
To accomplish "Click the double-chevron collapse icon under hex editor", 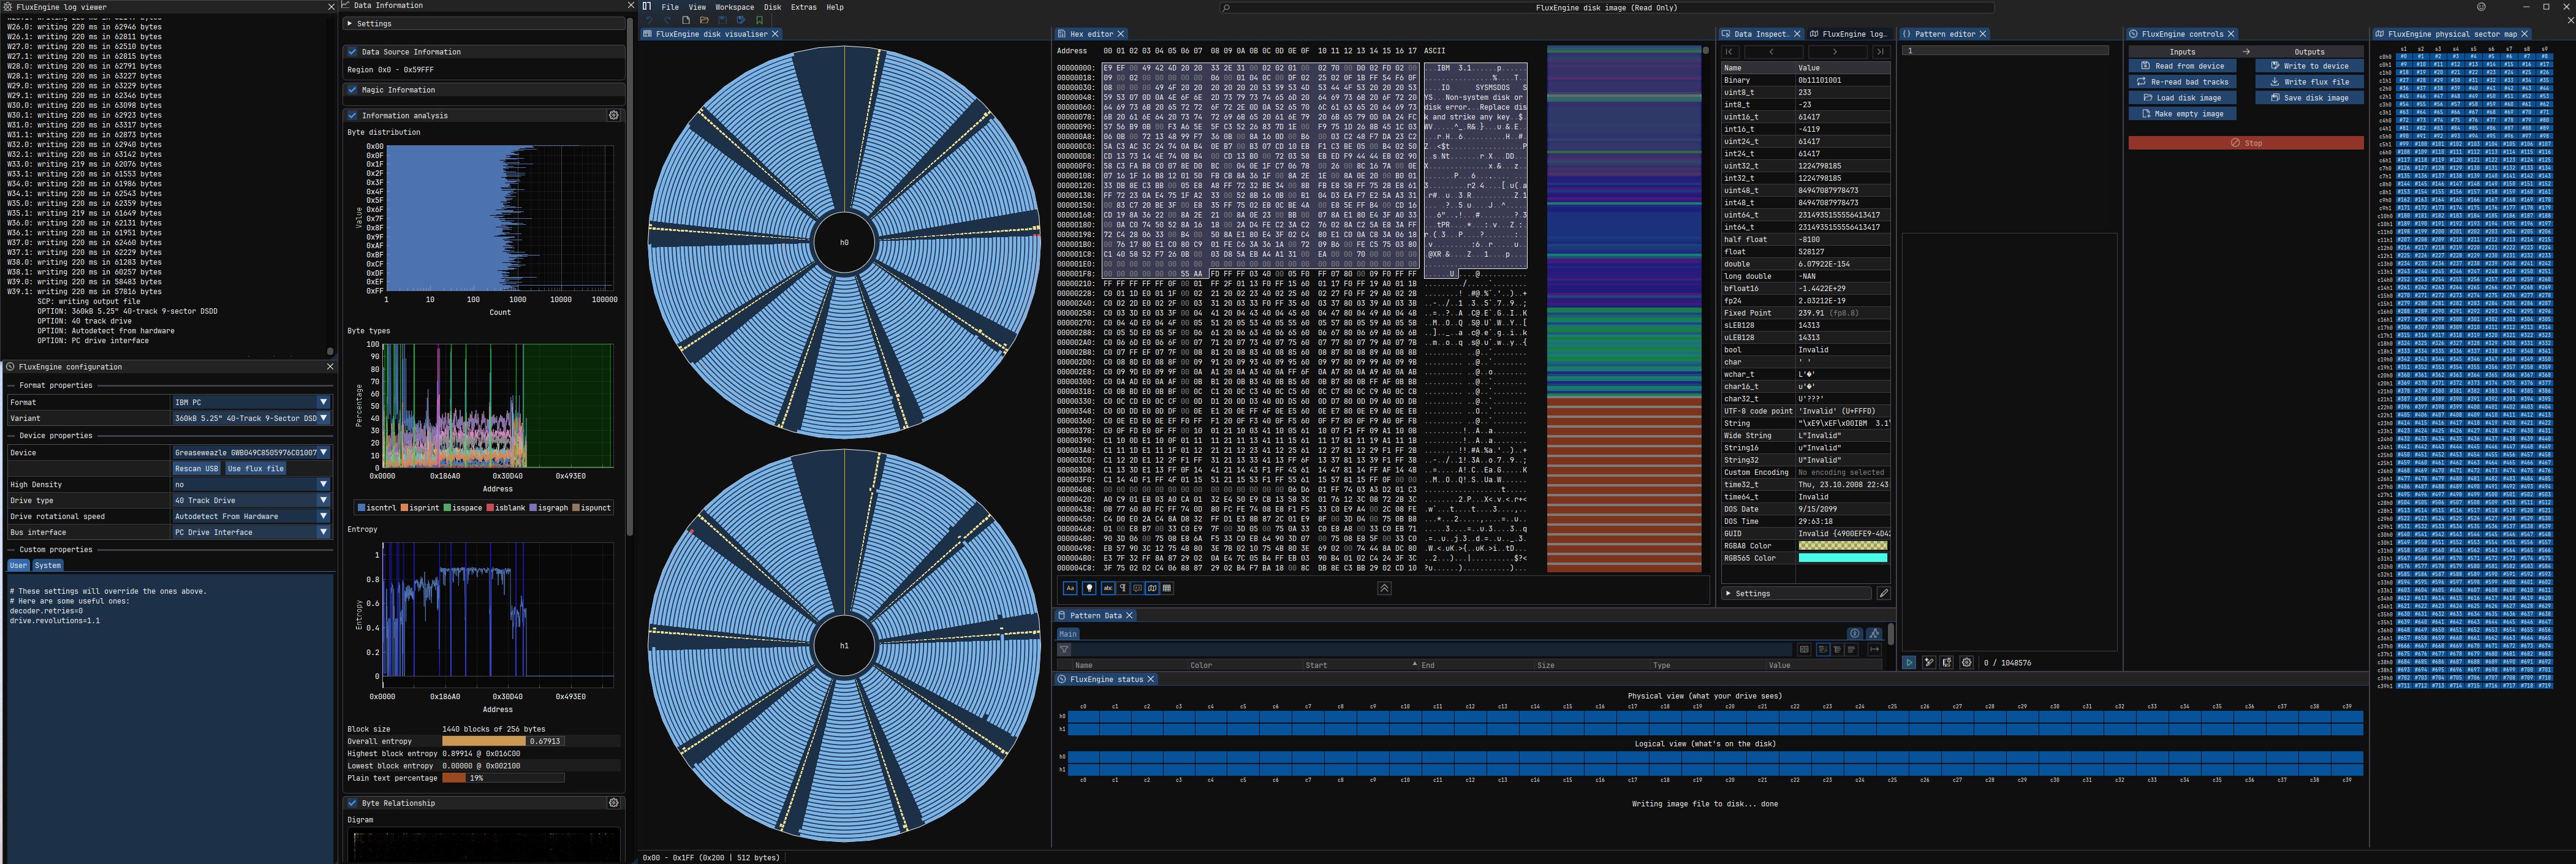I will coord(1384,588).
